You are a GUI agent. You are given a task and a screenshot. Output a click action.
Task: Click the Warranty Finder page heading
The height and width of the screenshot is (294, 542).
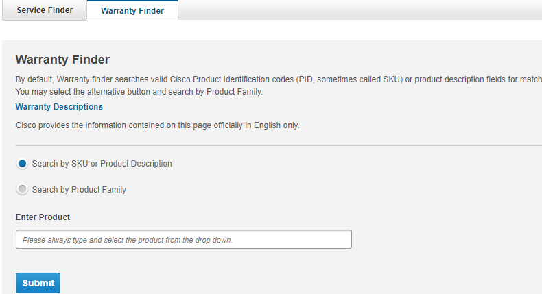(62, 60)
